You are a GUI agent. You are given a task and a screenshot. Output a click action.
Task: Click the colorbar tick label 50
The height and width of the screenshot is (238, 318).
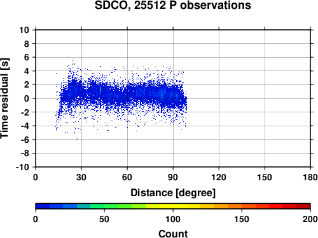(104, 219)
